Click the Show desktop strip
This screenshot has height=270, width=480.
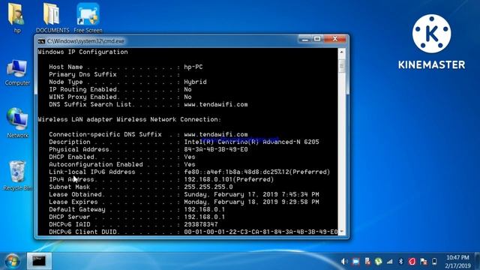pyautogui.click(x=477, y=261)
